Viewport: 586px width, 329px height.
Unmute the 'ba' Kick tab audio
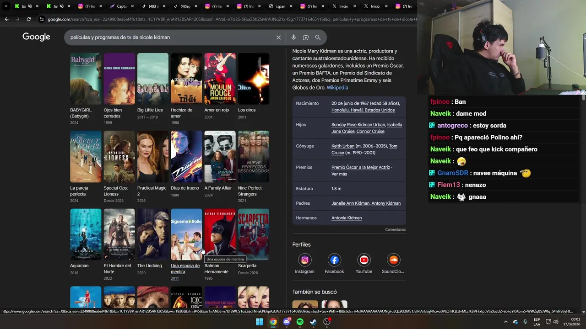30,6
